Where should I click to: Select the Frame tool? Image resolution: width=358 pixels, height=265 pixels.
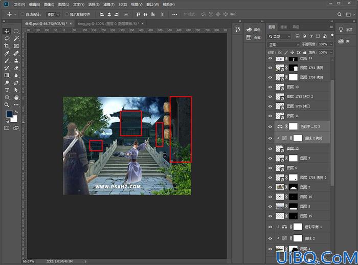pos(16,46)
